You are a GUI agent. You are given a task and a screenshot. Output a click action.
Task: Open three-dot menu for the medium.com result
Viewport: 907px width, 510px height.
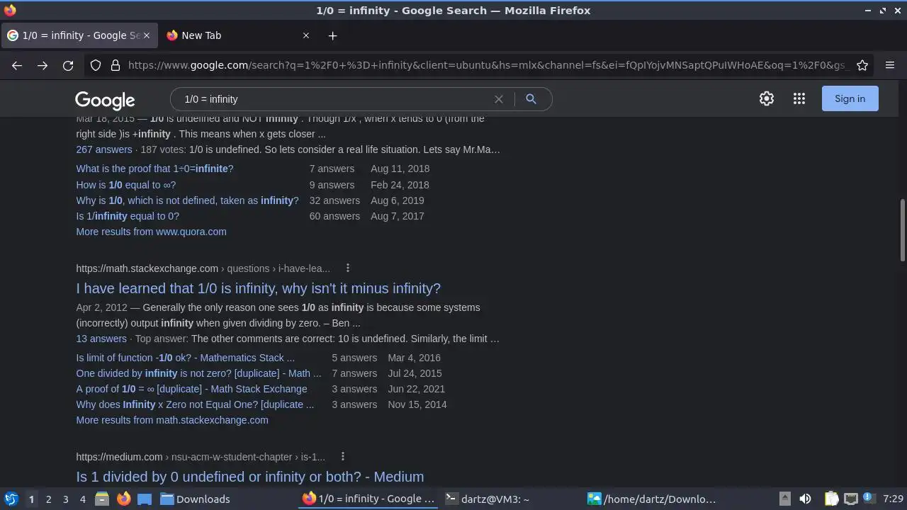(x=342, y=457)
